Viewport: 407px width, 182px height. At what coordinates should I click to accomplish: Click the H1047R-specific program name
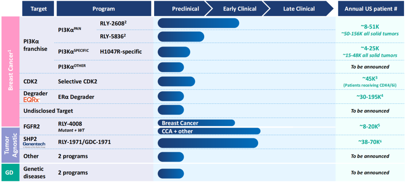coord(121,52)
